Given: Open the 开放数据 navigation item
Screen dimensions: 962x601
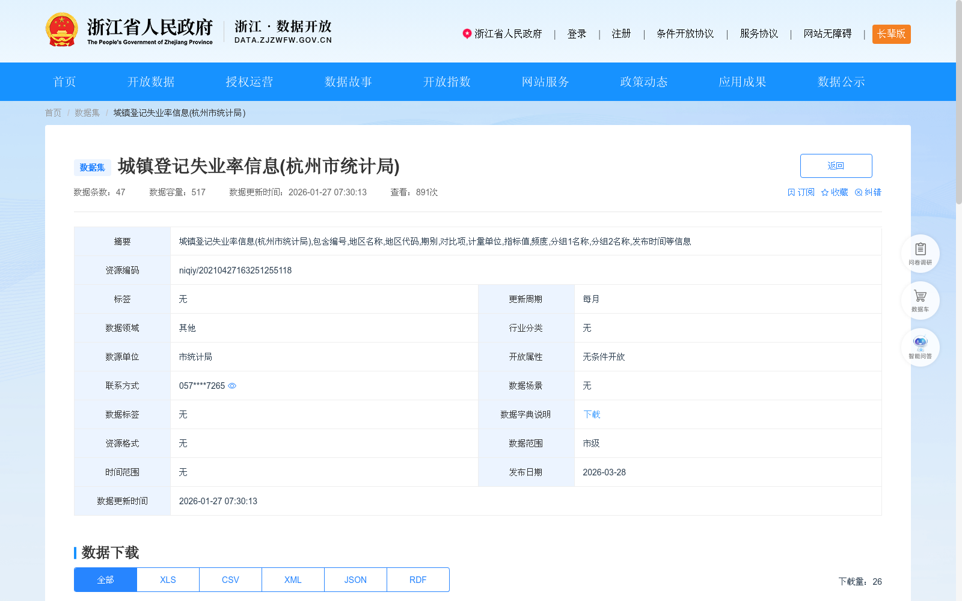Looking at the screenshot, I should click(x=151, y=82).
